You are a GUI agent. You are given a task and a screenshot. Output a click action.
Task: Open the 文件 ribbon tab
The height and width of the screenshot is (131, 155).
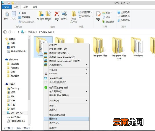pyautogui.click(x=7, y=7)
